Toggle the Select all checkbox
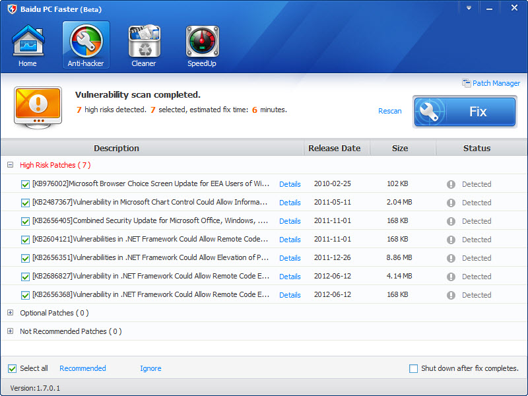The width and height of the screenshot is (528, 396). tap(12, 369)
